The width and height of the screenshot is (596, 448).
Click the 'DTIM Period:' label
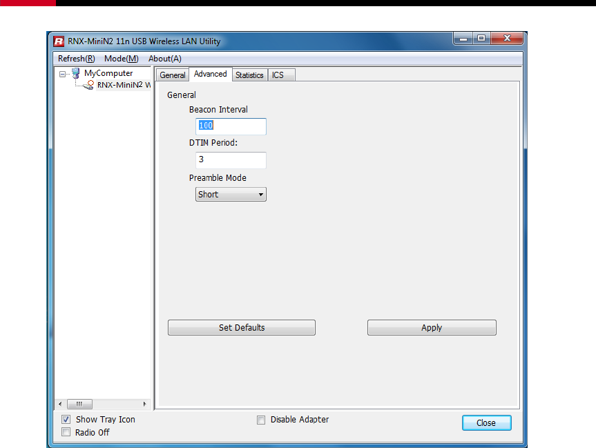coord(213,143)
